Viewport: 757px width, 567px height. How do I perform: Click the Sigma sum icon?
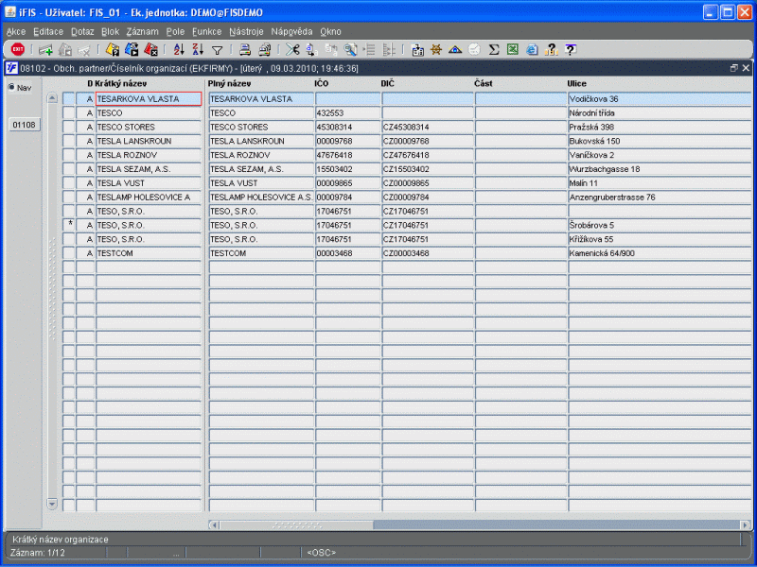click(493, 50)
